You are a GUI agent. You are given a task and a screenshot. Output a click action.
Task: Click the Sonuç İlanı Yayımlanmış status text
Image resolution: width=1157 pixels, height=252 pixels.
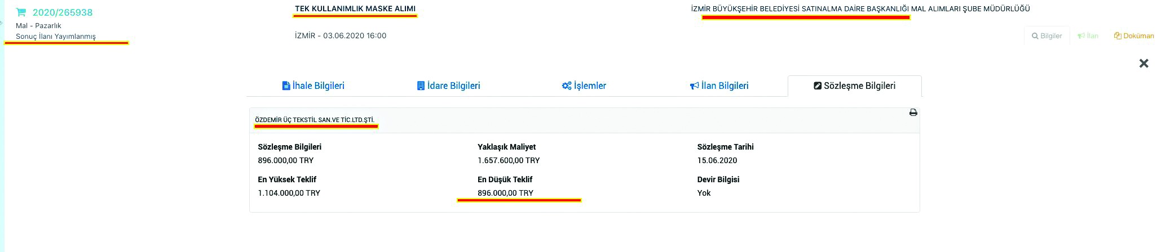click(56, 37)
